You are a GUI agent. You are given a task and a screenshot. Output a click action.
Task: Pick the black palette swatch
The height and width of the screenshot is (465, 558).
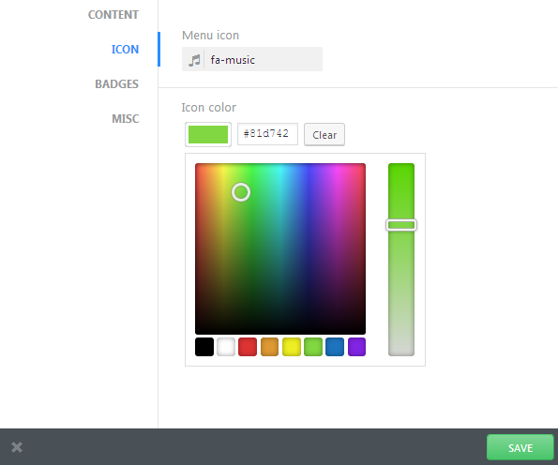pos(204,347)
